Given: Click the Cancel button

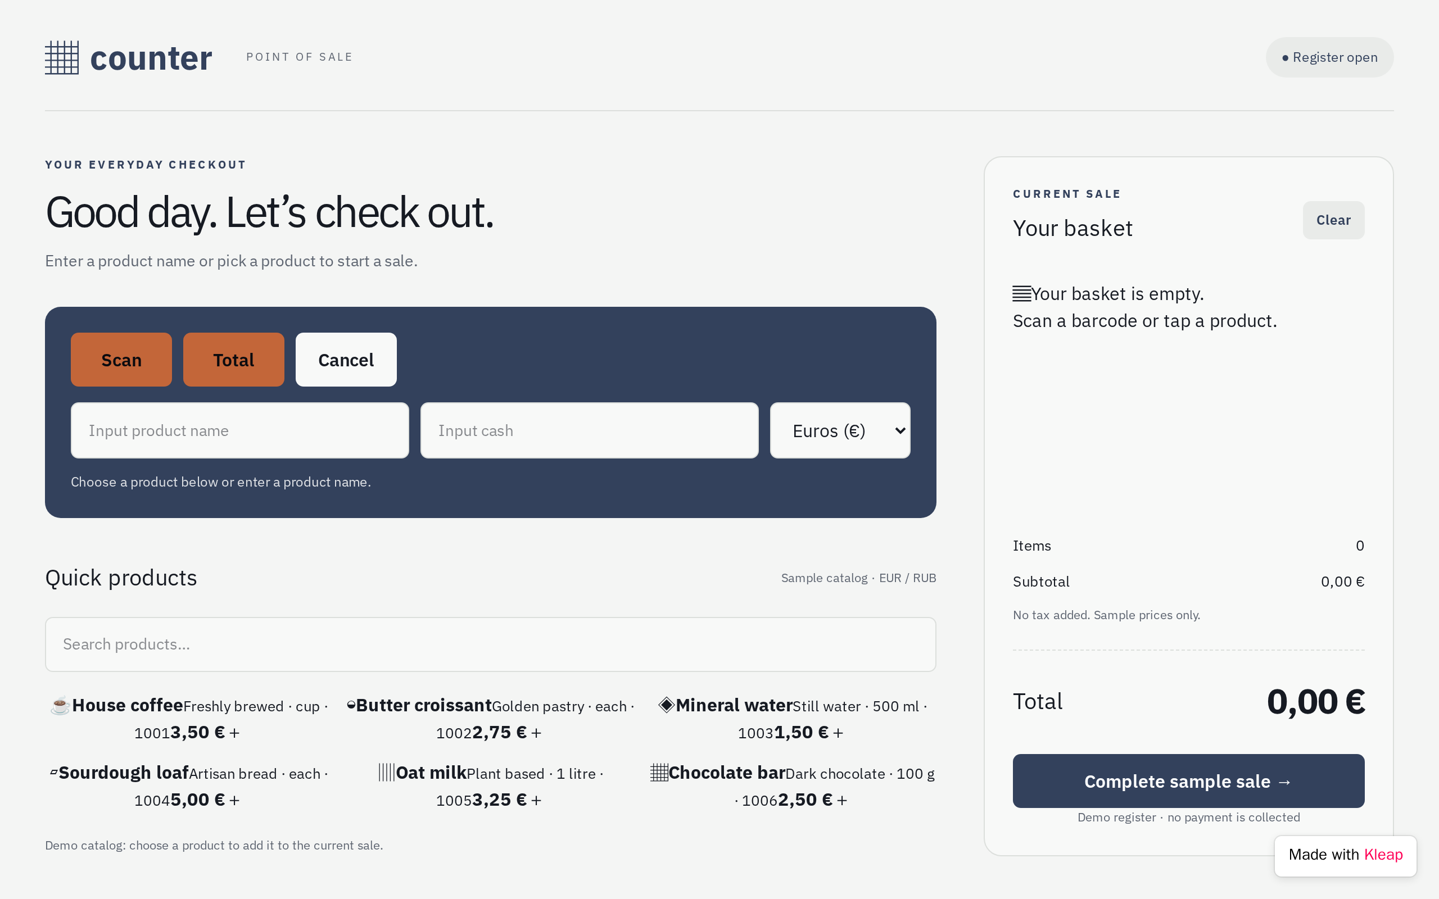Looking at the screenshot, I should [x=346, y=360].
